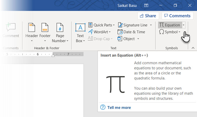197x117 pixels.
Task: Click the WordArt icon
Action: [x=91, y=32]
